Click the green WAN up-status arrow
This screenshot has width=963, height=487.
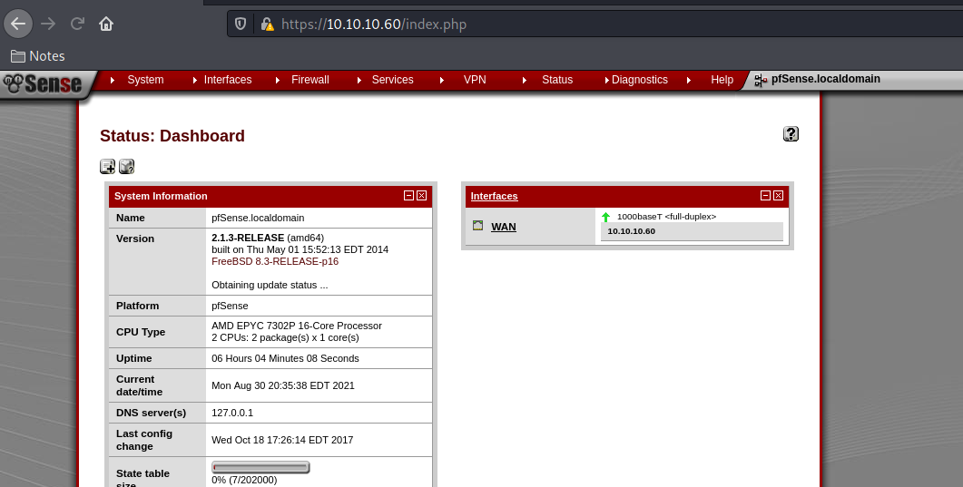point(605,217)
